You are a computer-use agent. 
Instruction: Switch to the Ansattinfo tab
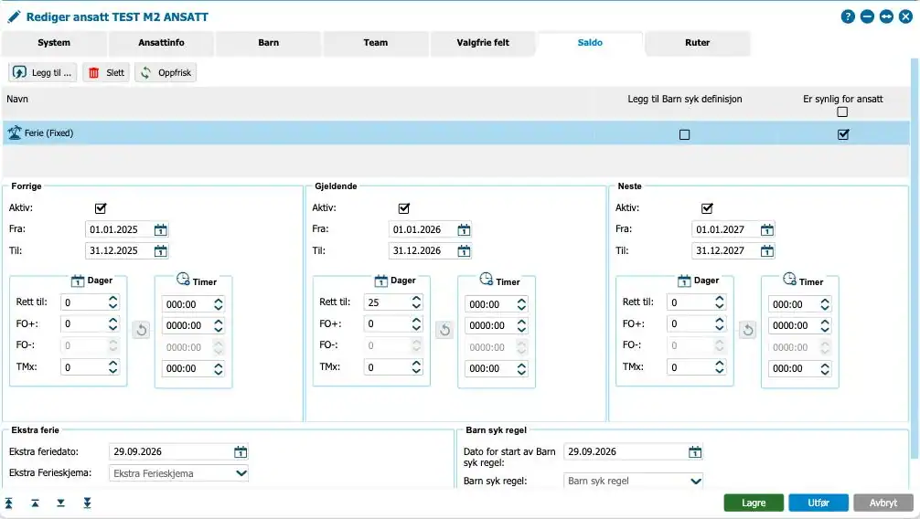[x=161, y=43]
